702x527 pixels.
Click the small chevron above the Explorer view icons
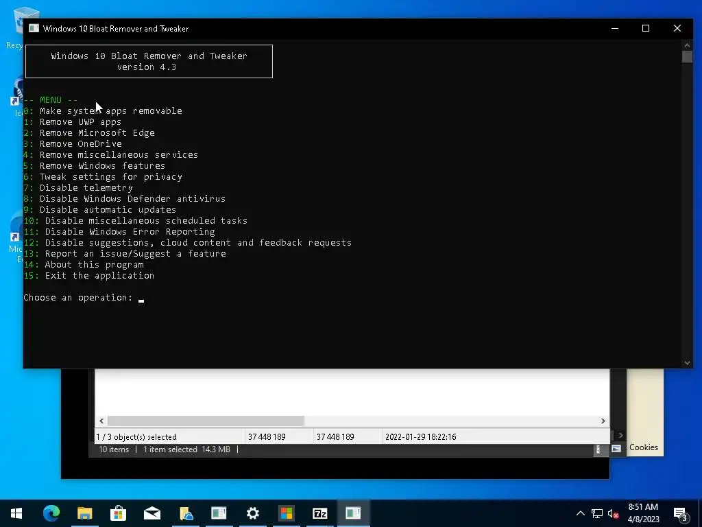click(620, 435)
